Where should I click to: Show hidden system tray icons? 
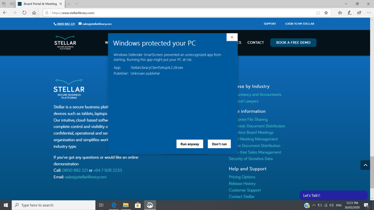click(314, 205)
